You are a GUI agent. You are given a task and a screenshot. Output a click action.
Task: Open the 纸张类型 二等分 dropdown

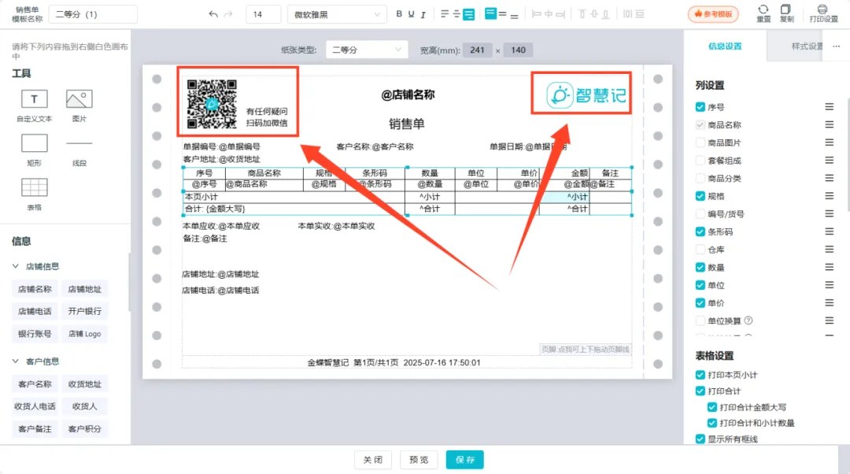[367, 50]
